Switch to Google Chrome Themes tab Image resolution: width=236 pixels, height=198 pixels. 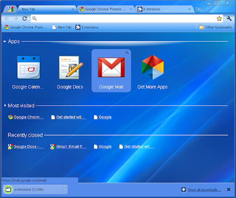point(106,9)
